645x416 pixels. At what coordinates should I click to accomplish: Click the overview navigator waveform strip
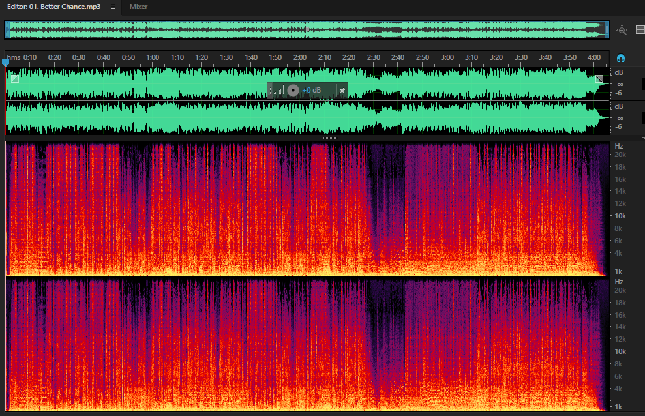pyautogui.click(x=307, y=29)
